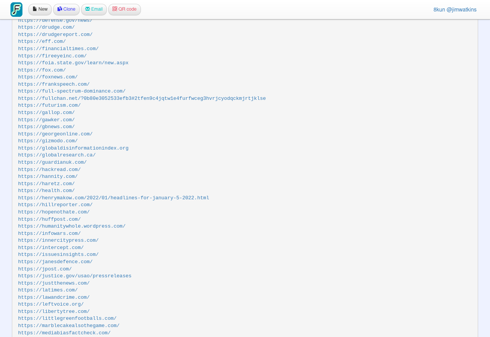Open the financialtimes.com link

click(58, 49)
